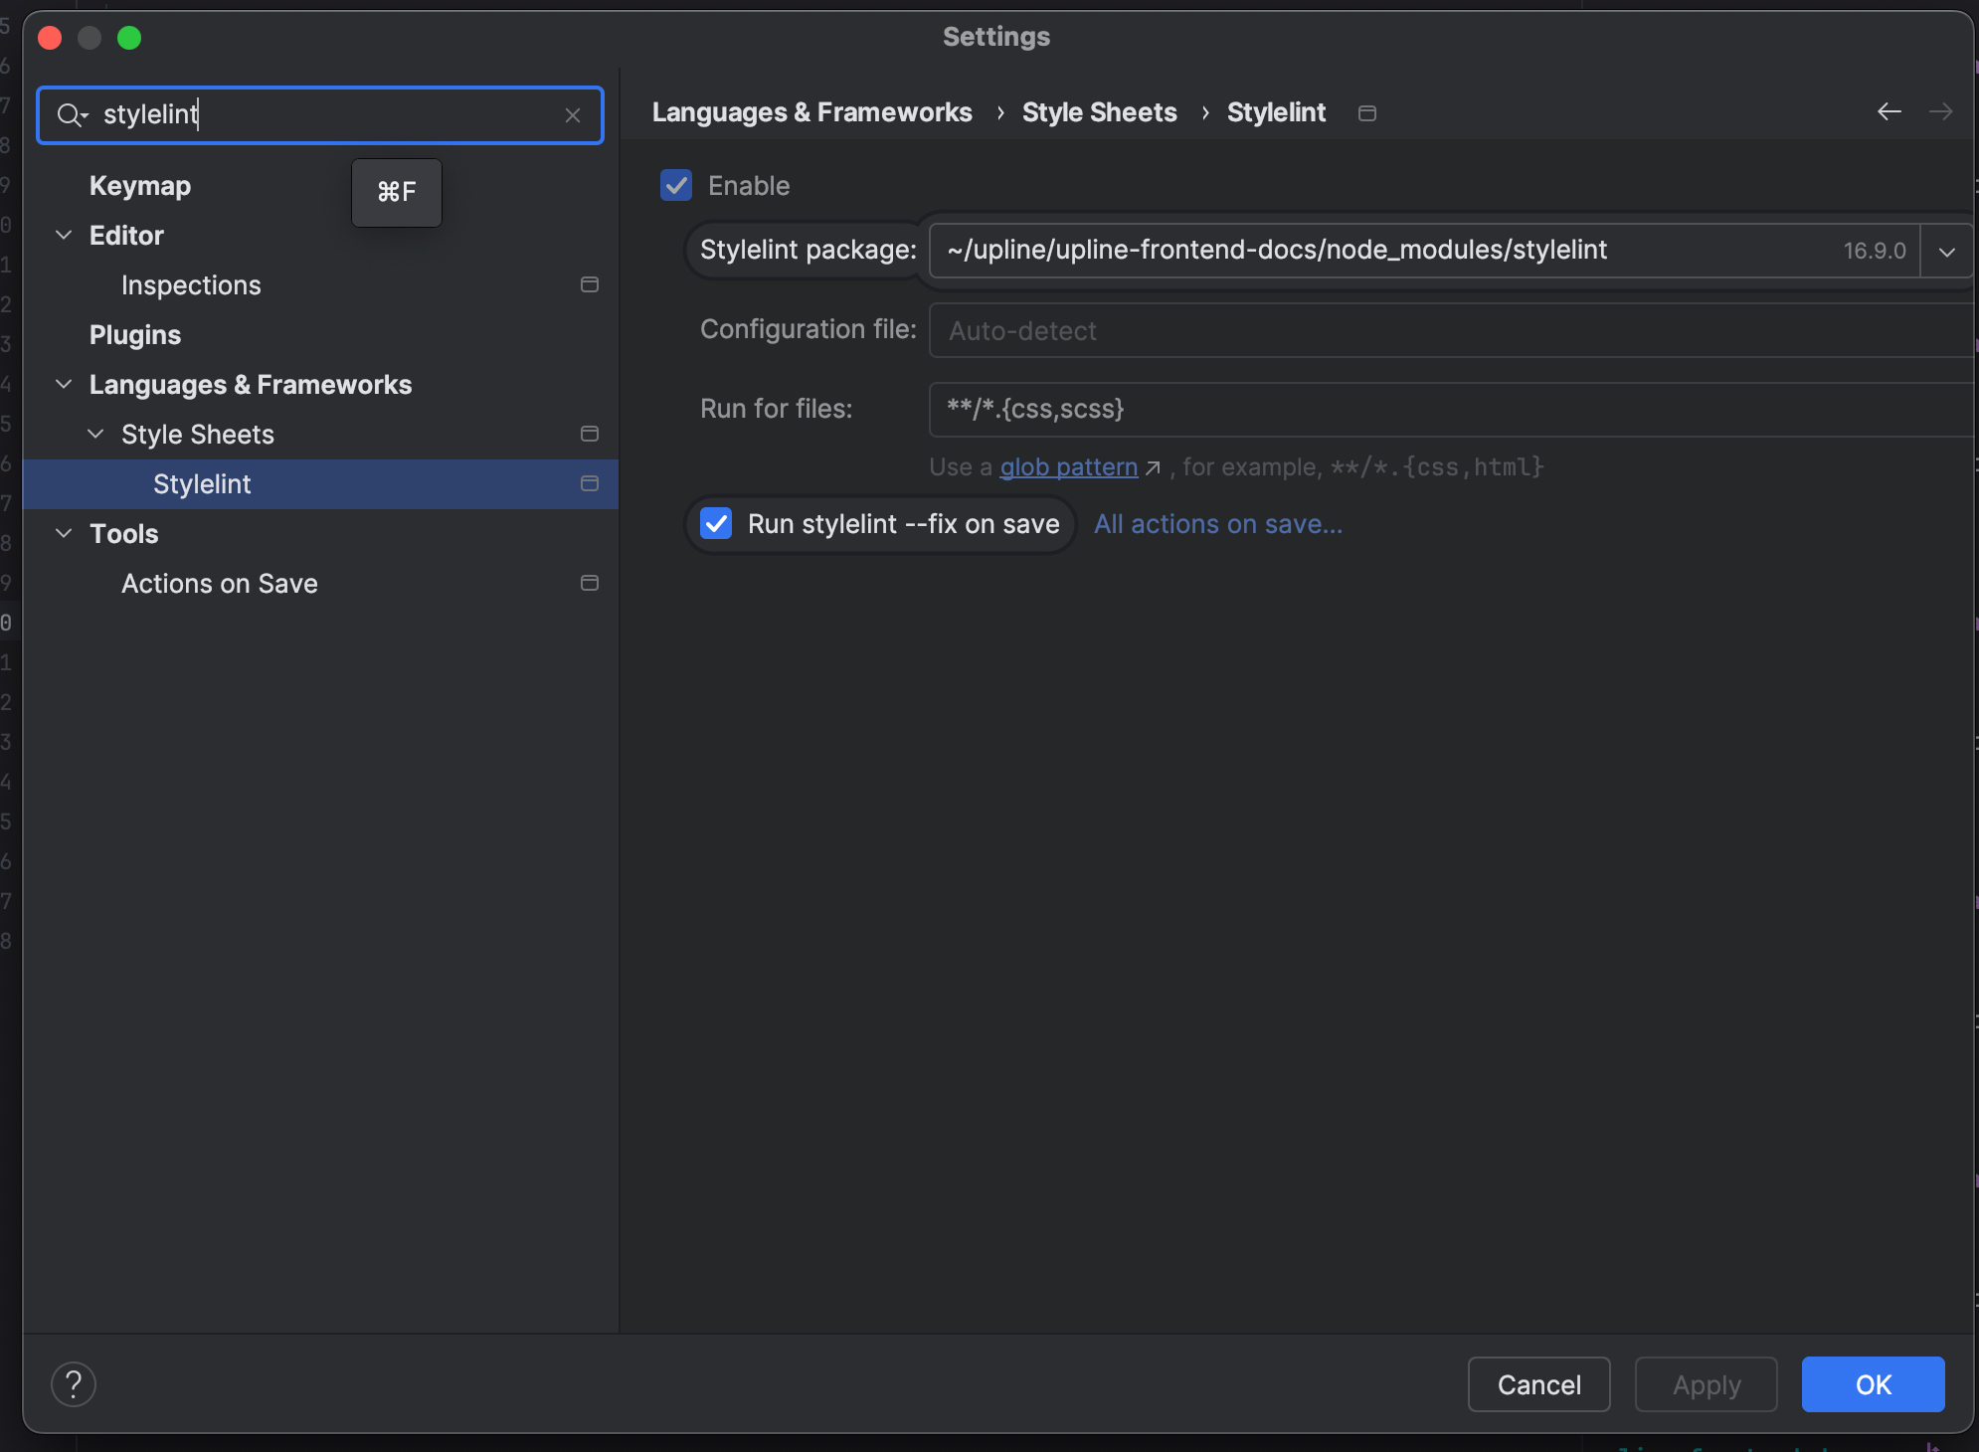Click the forward navigation arrow
Screen dimensions: 1979x1452
[1940, 112]
